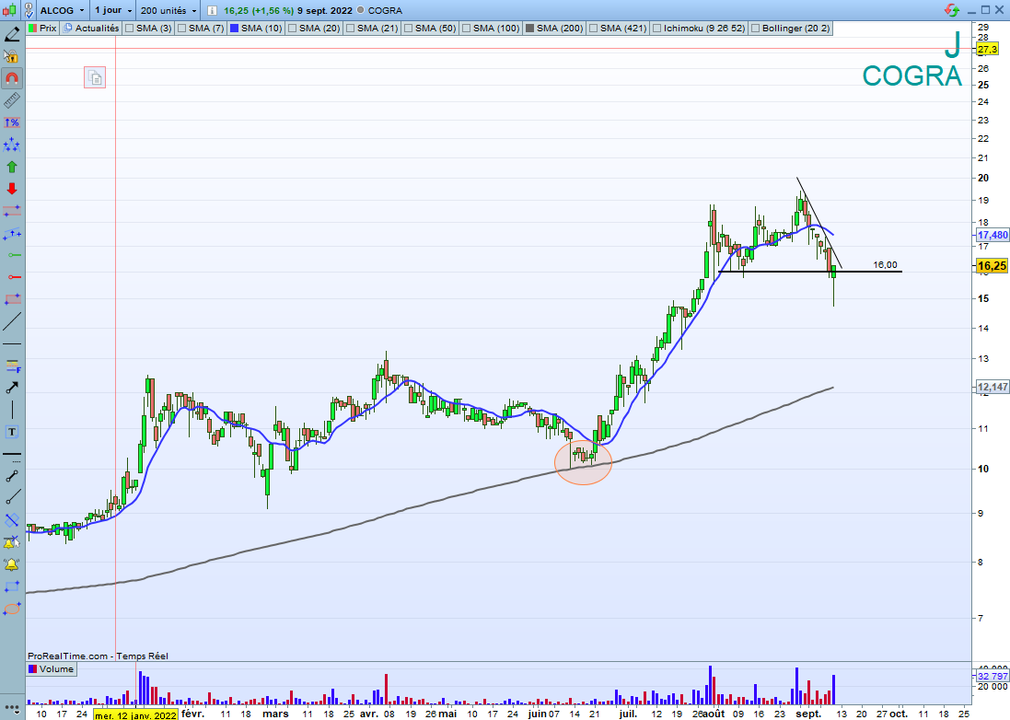1010x720 pixels.
Task: Toggle the SMA (50) indicator
Action: click(430, 29)
